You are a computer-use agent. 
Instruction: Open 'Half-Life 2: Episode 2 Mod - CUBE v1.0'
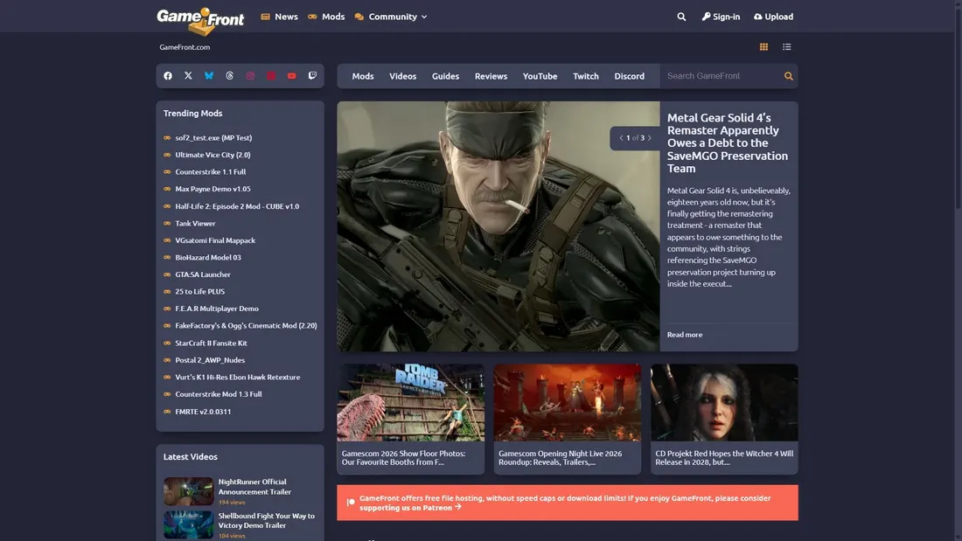(x=237, y=207)
